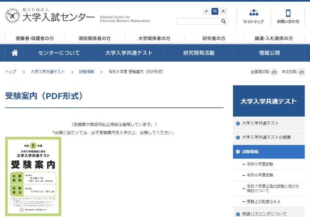Click the center's butterfly logo emblem
The width and height of the screenshot is (310, 217).
(x=12, y=15)
